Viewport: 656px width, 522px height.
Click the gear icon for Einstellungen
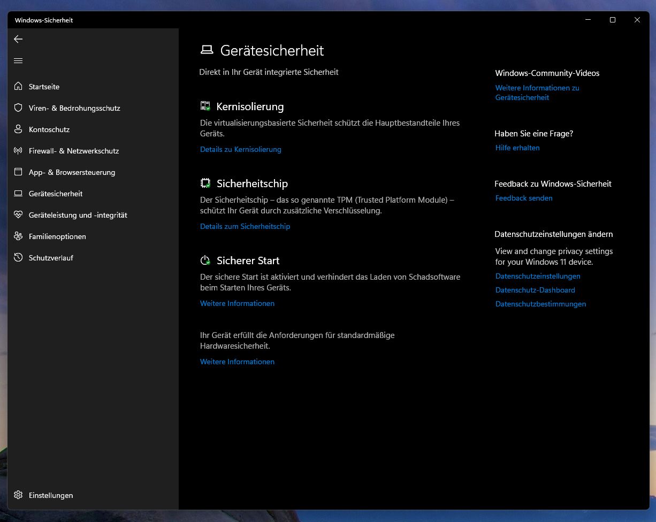point(18,495)
